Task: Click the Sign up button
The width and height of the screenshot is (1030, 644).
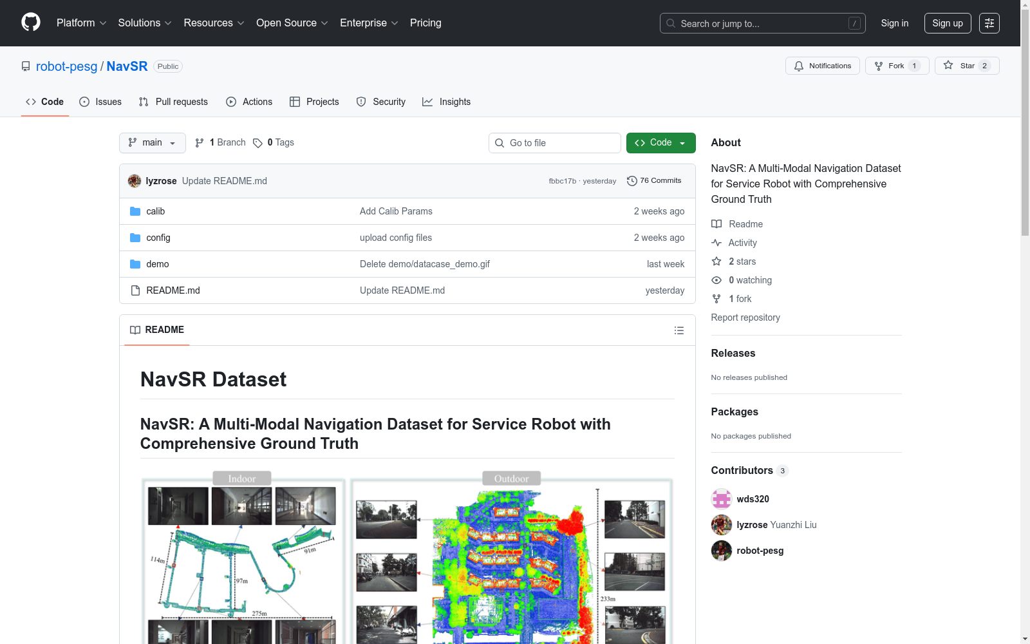Action: (x=948, y=23)
